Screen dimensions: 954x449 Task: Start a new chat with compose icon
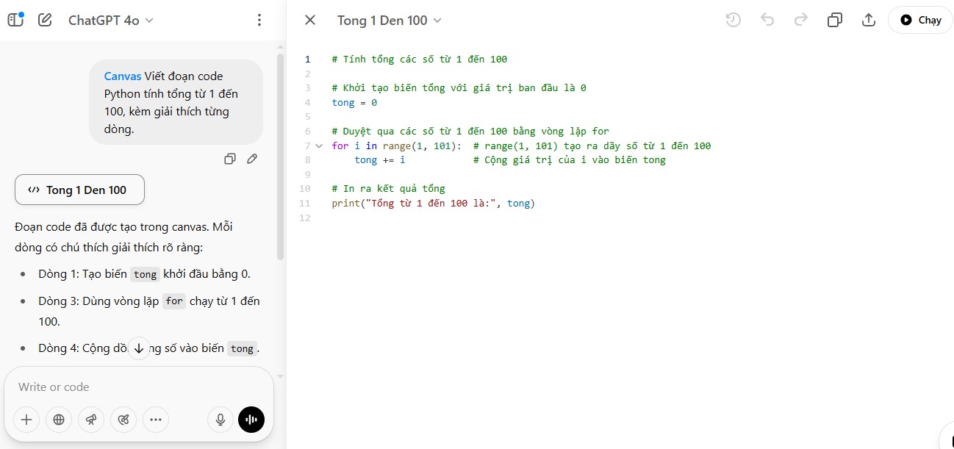coord(45,20)
